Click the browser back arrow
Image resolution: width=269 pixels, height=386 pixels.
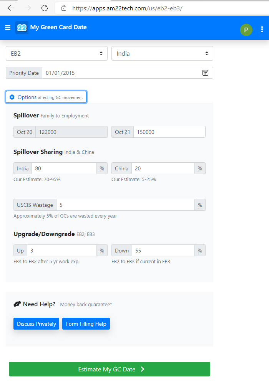click(x=11, y=8)
